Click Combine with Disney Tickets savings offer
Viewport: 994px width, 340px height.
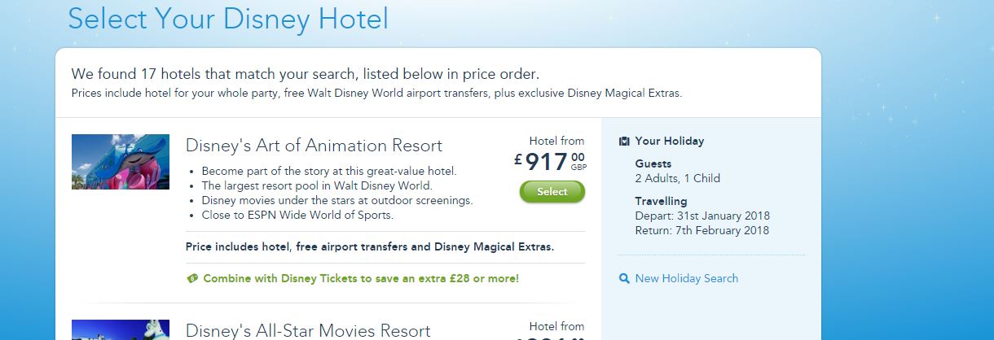pyautogui.click(x=360, y=278)
